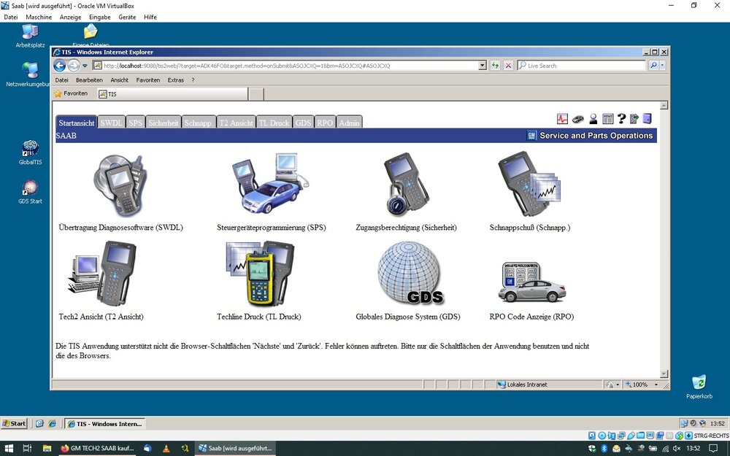
Task: Switch to the Sicherheit tab
Action: (164, 123)
